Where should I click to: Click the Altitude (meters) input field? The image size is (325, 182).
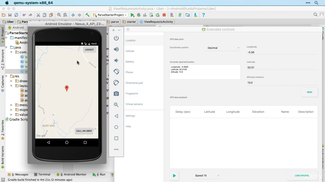pyautogui.click(x=282, y=83)
